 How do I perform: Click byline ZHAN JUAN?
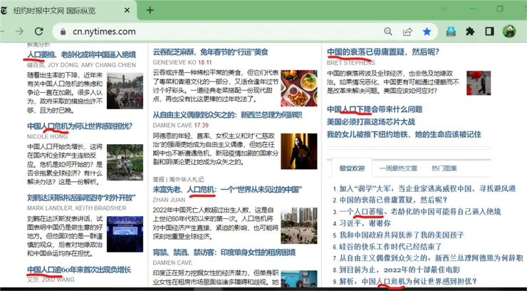pos(169,200)
